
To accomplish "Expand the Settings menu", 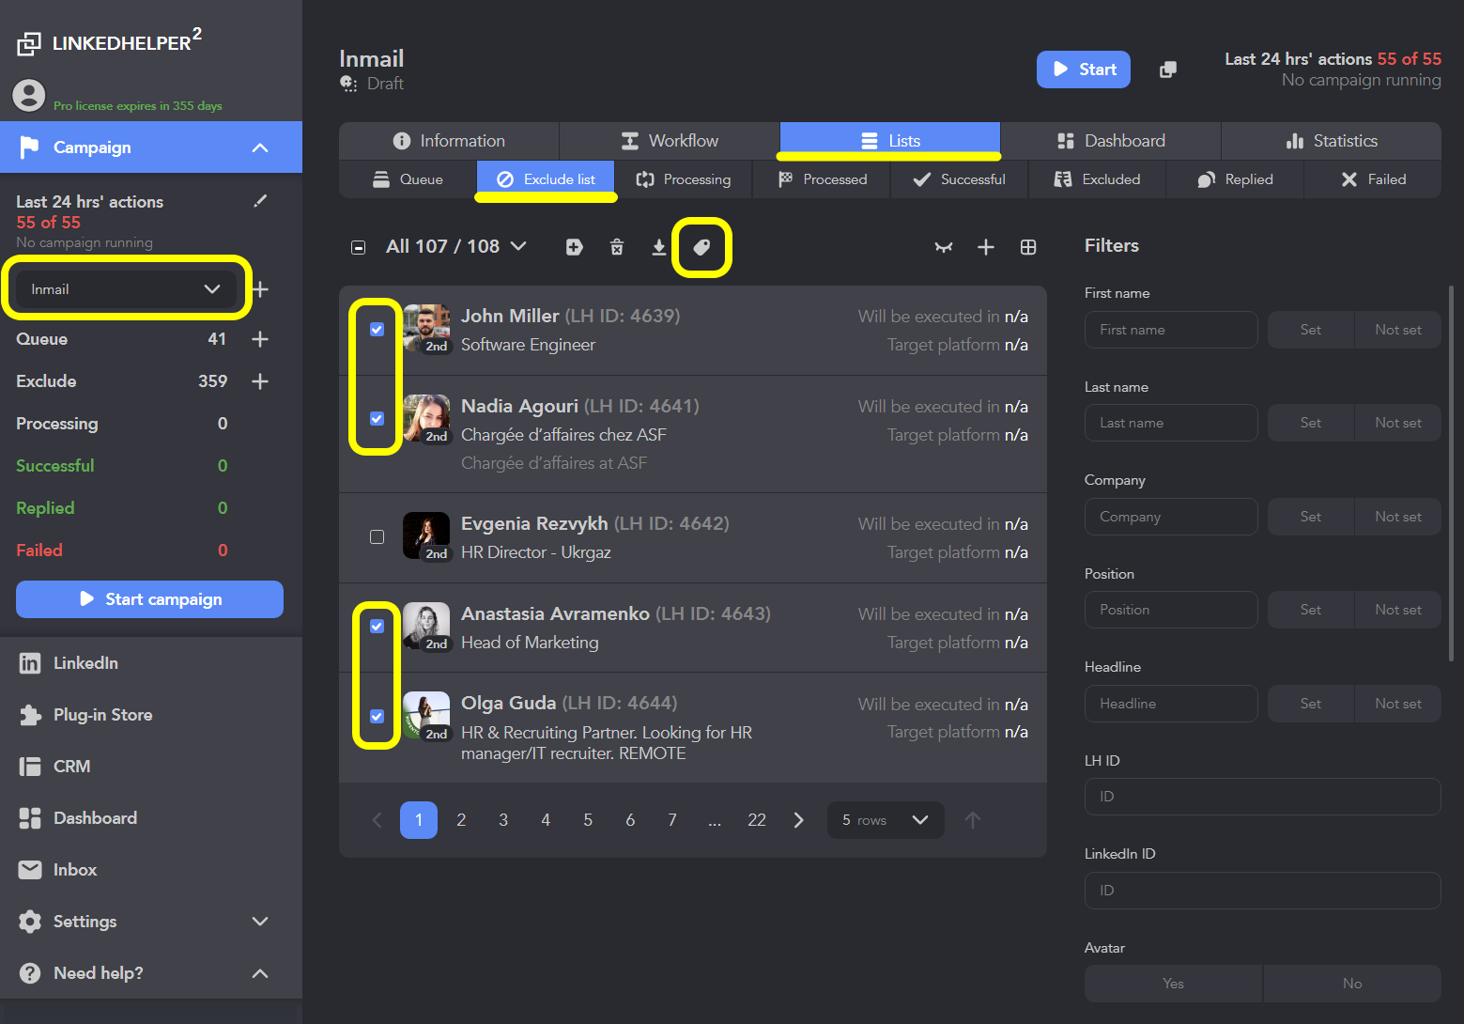I will pos(261,922).
